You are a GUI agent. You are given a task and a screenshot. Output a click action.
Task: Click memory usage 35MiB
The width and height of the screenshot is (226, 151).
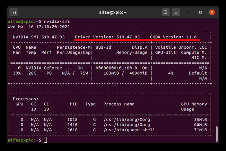click(200, 120)
